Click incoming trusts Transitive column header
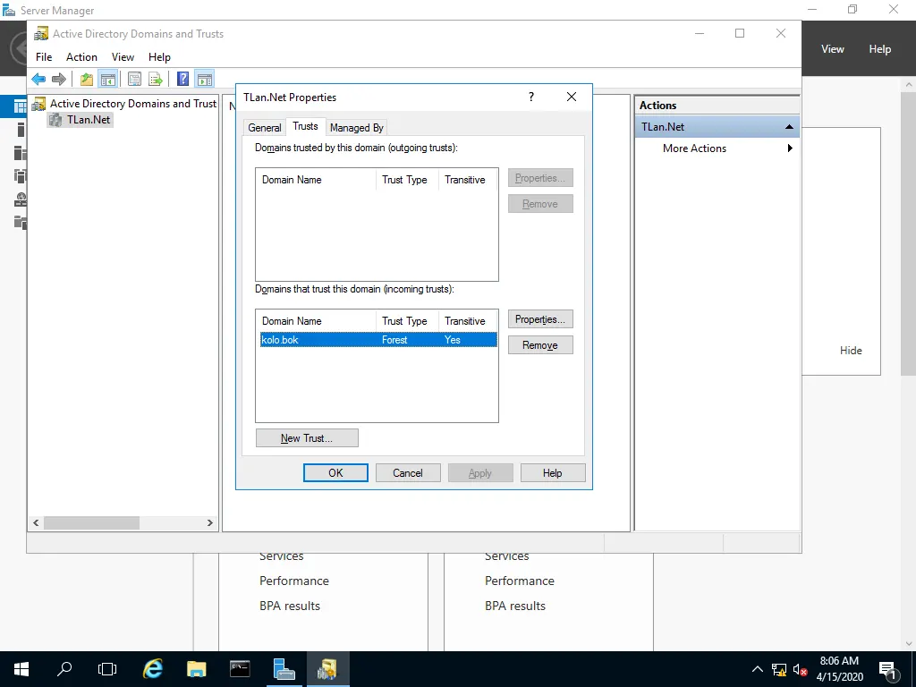916x687 pixels. coord(467,321)
